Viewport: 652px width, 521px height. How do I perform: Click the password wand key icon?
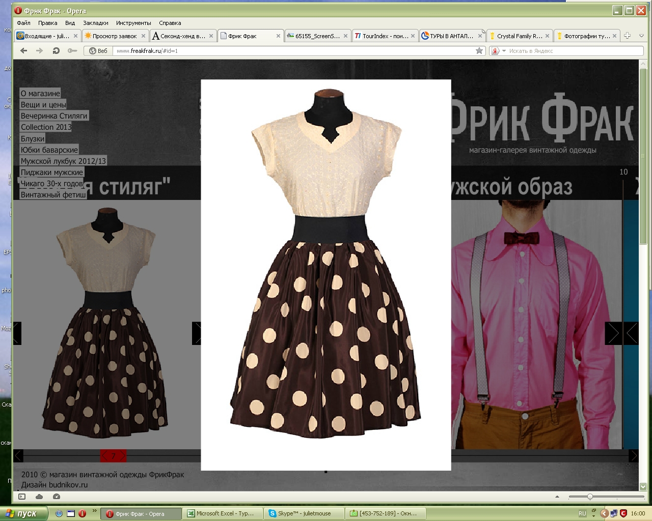72,50
